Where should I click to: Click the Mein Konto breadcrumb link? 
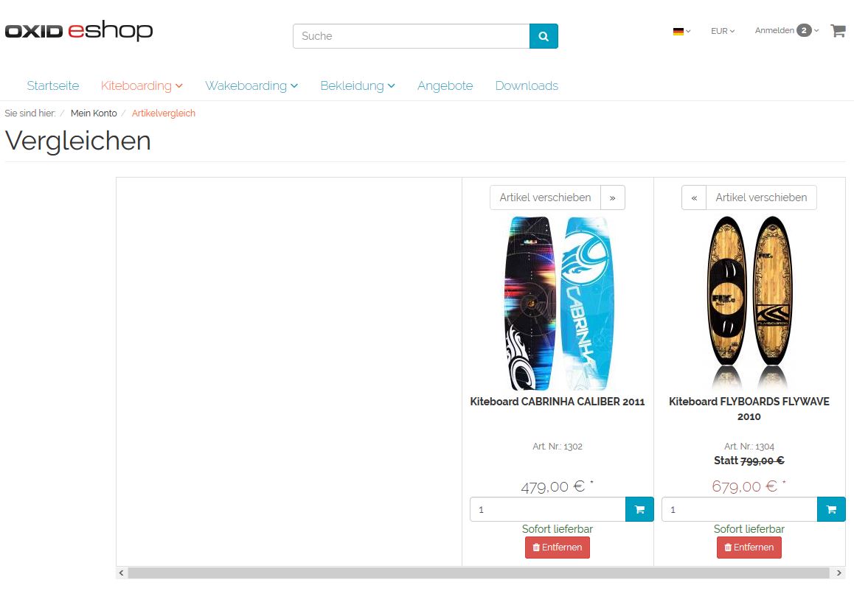click(x=94, y=113)
